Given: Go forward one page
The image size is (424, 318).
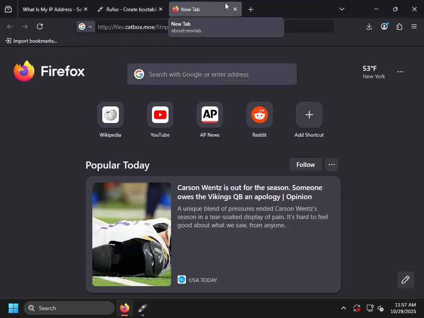Looking at the screenshot, I should 25,26.
